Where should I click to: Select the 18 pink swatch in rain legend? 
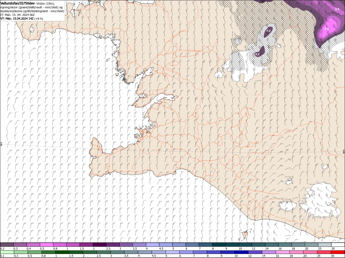(x=297, y=252)
